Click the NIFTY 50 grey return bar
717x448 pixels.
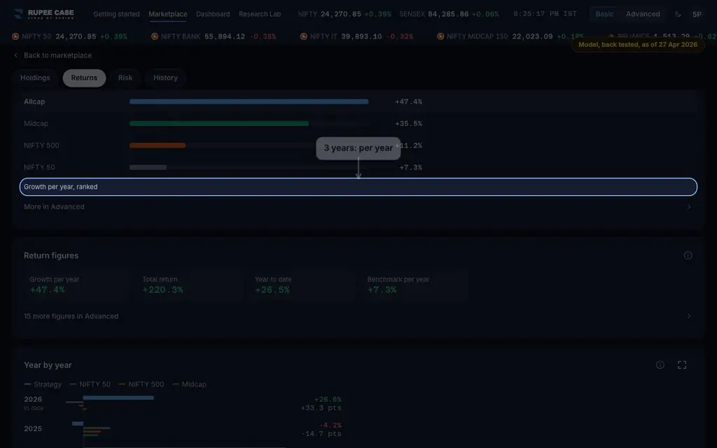click(x=148, y=167)
